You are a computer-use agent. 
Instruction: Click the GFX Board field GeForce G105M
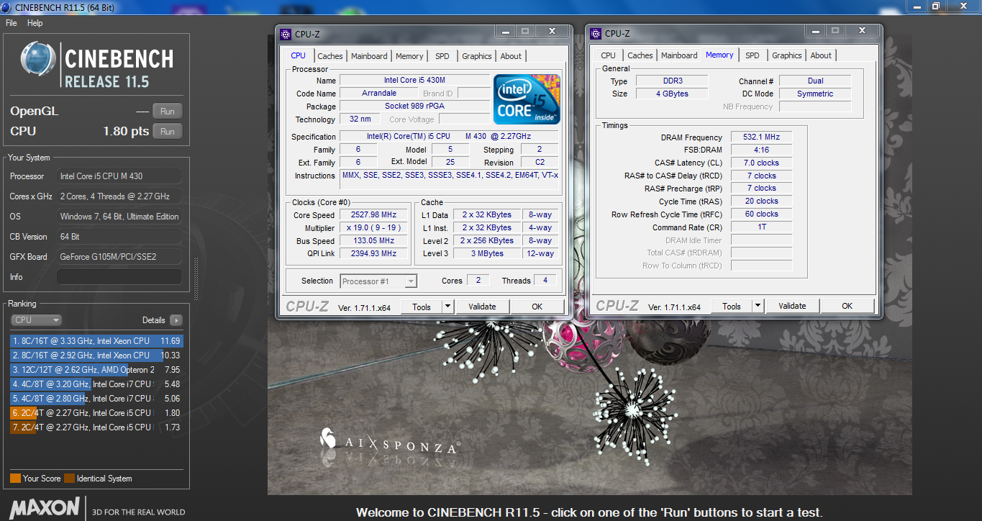coord(119,257)
